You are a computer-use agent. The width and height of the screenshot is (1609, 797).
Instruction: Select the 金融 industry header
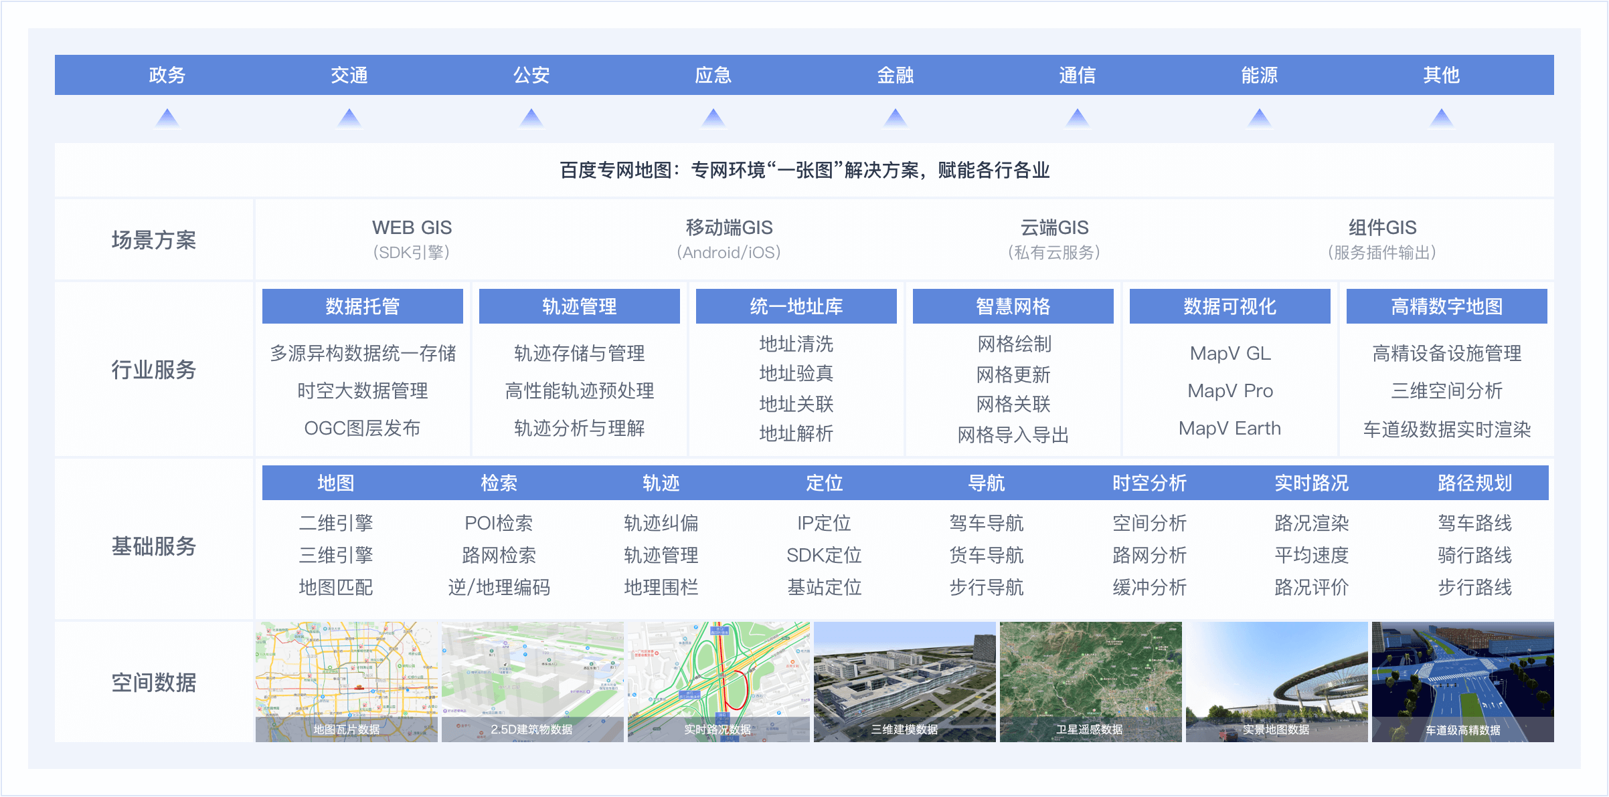click(896, 75)
